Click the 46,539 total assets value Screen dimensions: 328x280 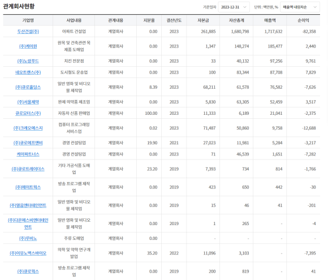click(243, 154)
